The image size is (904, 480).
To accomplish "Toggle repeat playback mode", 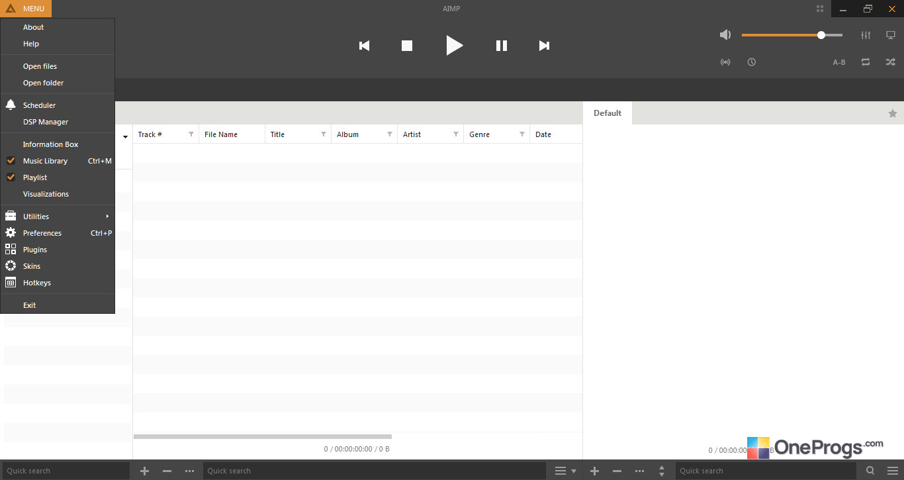I will 866,62.
